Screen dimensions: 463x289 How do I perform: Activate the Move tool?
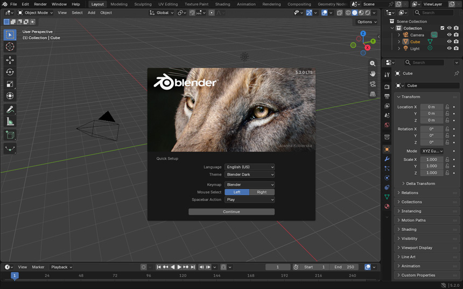[10, 60]
